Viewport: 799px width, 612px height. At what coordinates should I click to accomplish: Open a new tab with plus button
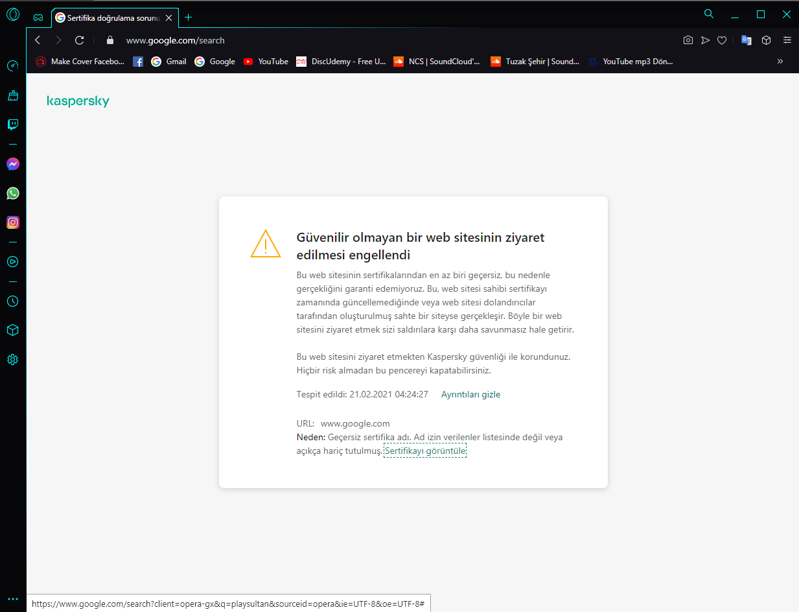pyautogui.click(x=189, y=18)
